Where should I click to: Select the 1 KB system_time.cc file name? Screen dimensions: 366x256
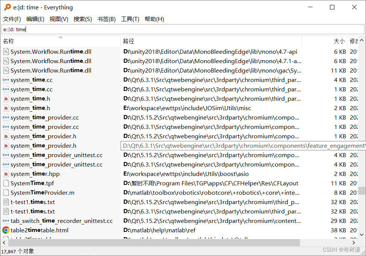(x=32, y=89)
